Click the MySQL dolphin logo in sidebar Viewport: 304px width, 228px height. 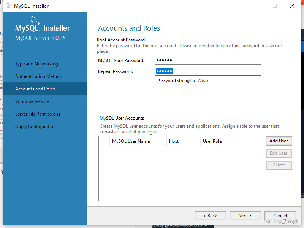35,21
